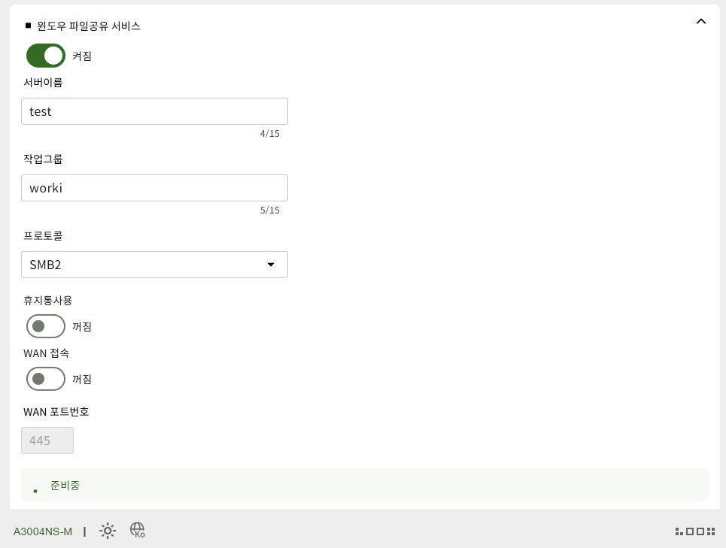Click the 윈도우 파일공유 서비스 section header
Screen dimensions: 726x548
point(89,26)
